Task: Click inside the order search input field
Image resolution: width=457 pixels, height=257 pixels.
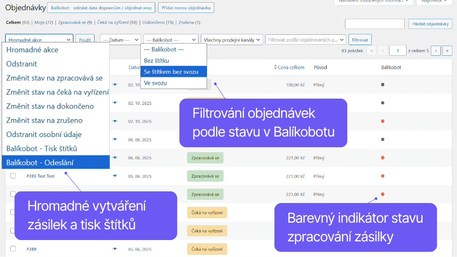Action: pos(374,24)
